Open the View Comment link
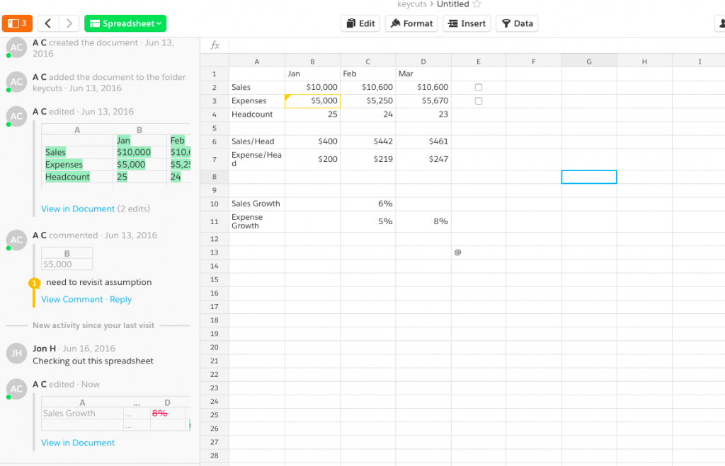Screen dimensions: 725x466 tap(72, 299)
